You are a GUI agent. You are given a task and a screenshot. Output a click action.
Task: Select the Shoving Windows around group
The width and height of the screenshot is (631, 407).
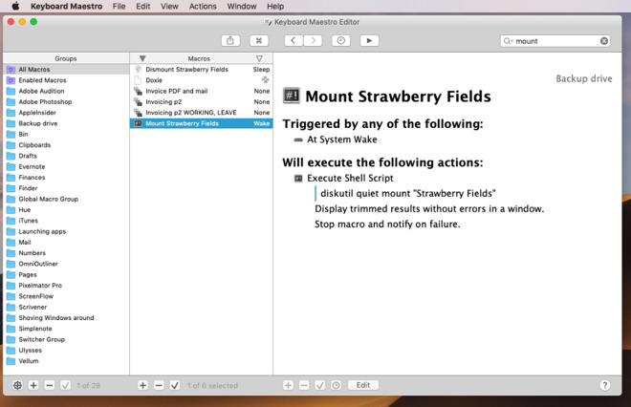coord(66,318)
